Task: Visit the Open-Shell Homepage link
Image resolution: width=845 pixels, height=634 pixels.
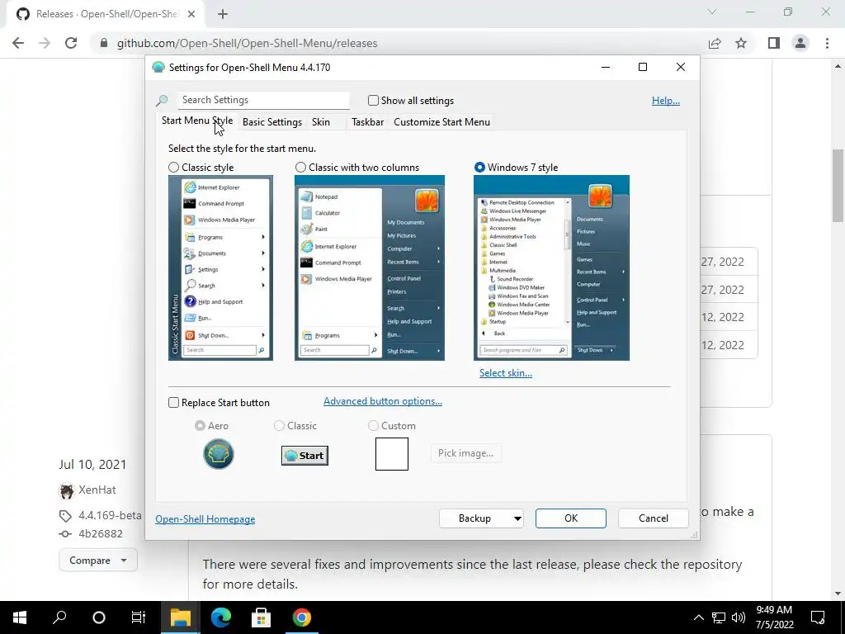Action: pyautogui.click(x=205, y=519)
